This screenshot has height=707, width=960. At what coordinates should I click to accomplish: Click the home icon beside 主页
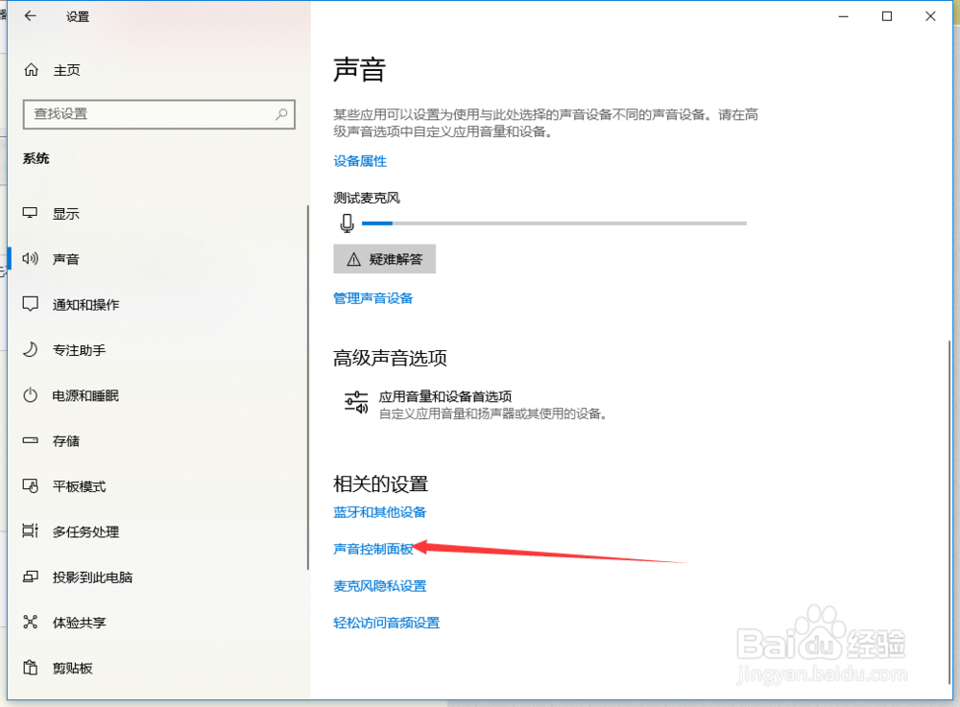point(32,70)
